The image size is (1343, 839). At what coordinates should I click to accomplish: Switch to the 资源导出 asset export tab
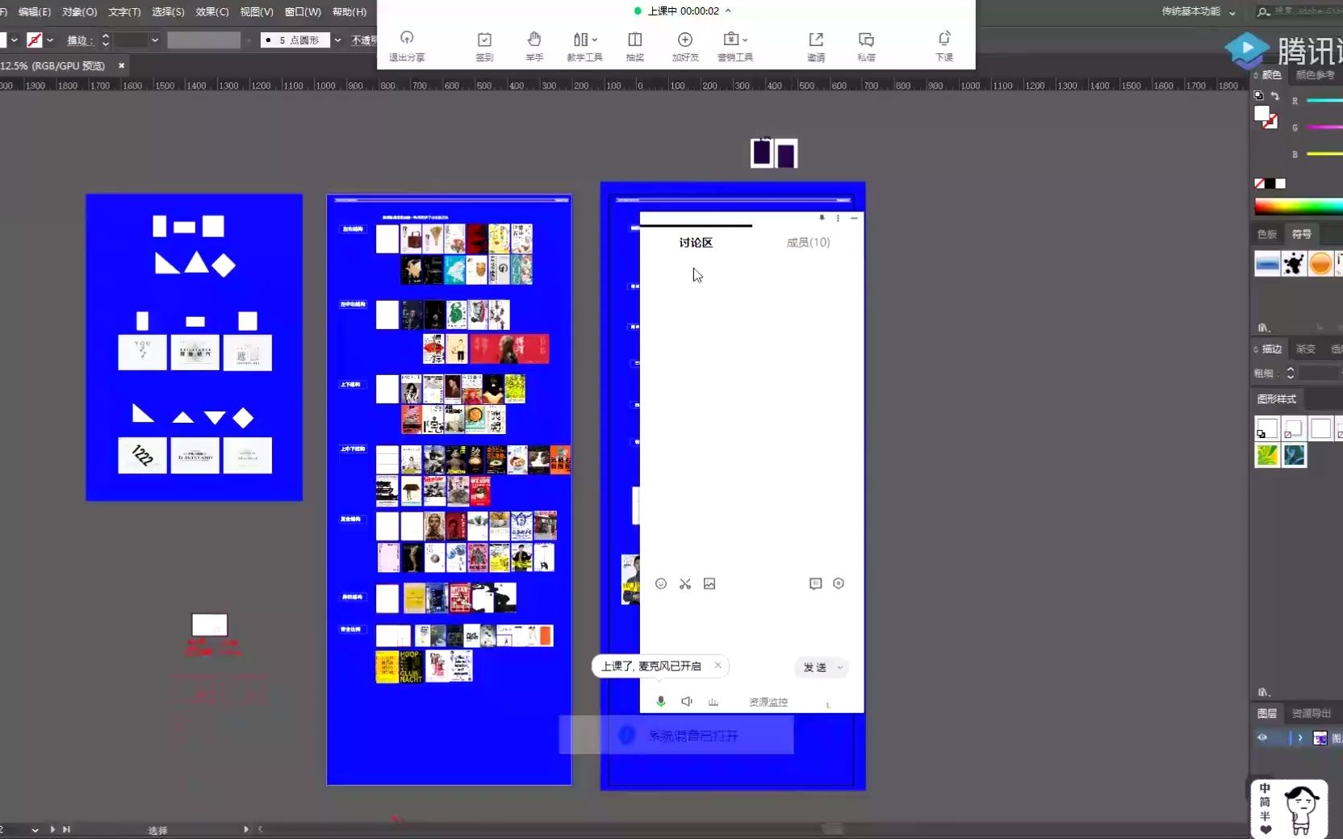pos(1312,713)
